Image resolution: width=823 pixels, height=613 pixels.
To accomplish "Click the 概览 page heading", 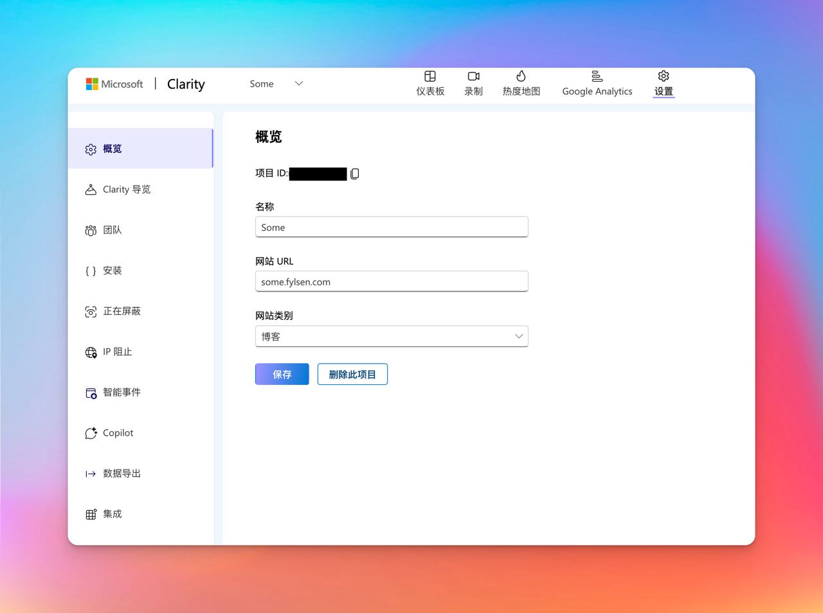I will 269,136.
